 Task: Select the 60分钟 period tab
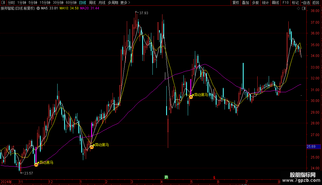[x=71, y=3]
